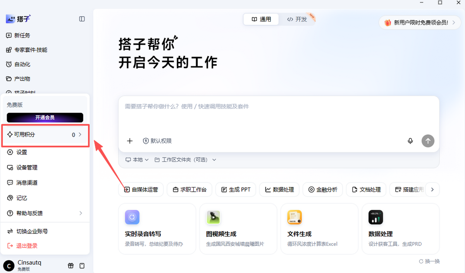Select 设备管理 menu entry
The image size is (465, 273).
[45, 167]
